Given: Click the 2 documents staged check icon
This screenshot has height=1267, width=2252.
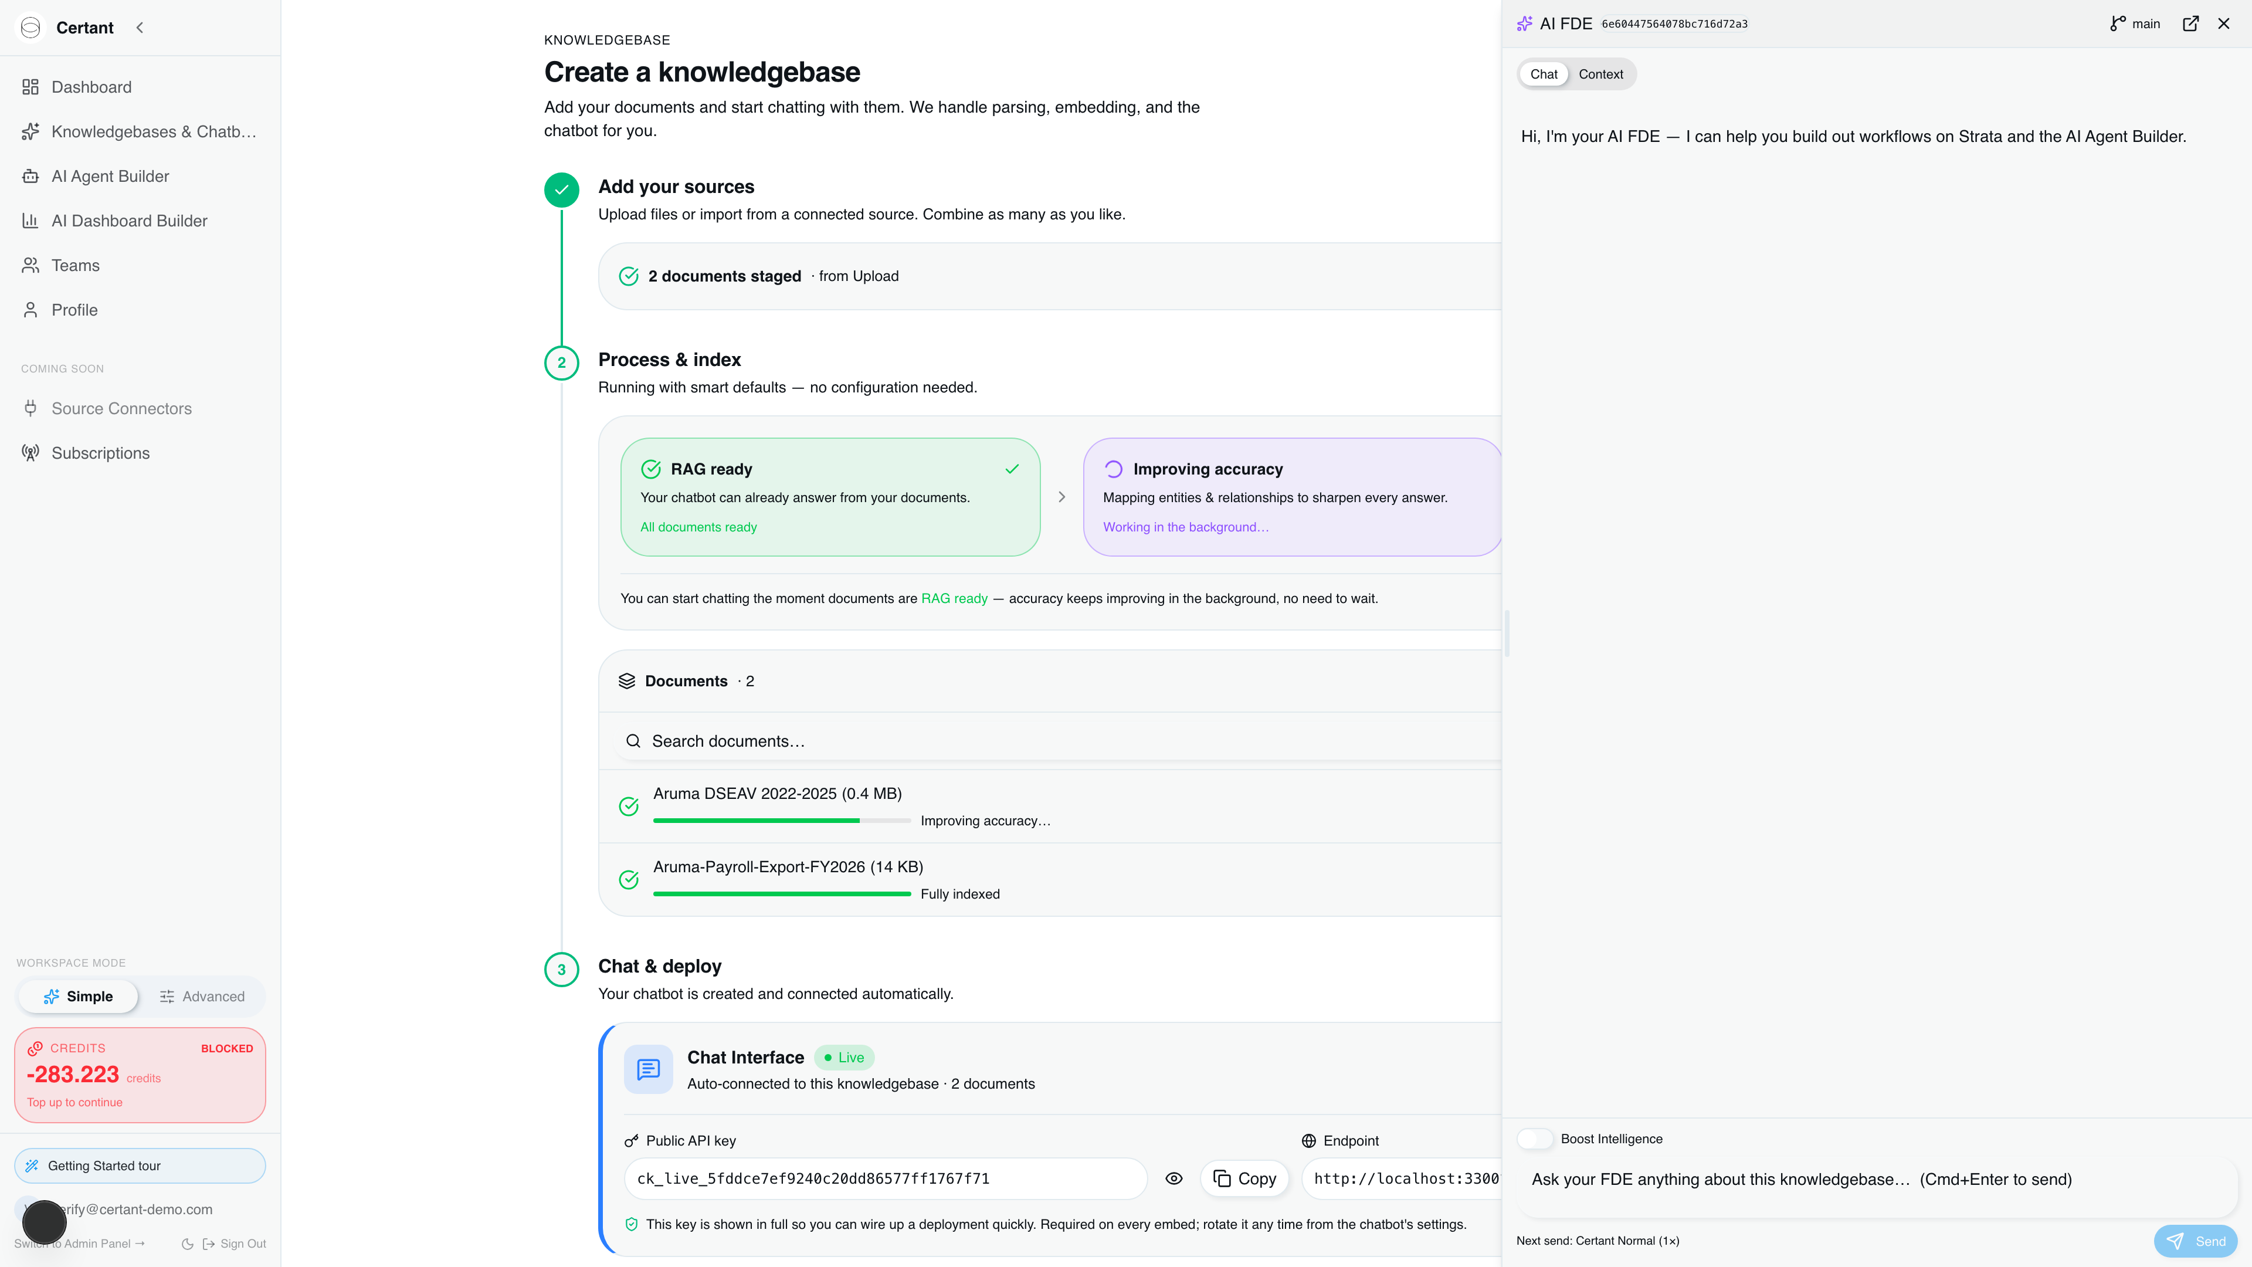Looking at the screenshot, I should coord(629,276).
